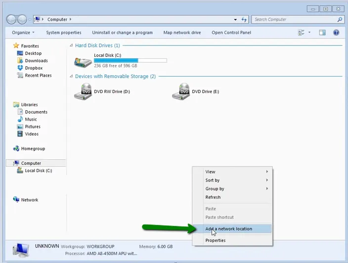Image resolution: width=348 pixels, height=263 pixels.
Task: Click Uninstall or change a program
Action: 122,33
